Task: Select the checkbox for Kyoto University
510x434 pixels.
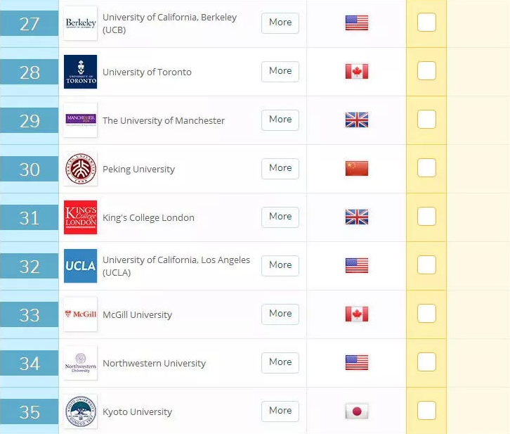Action: tap(426, 411)
